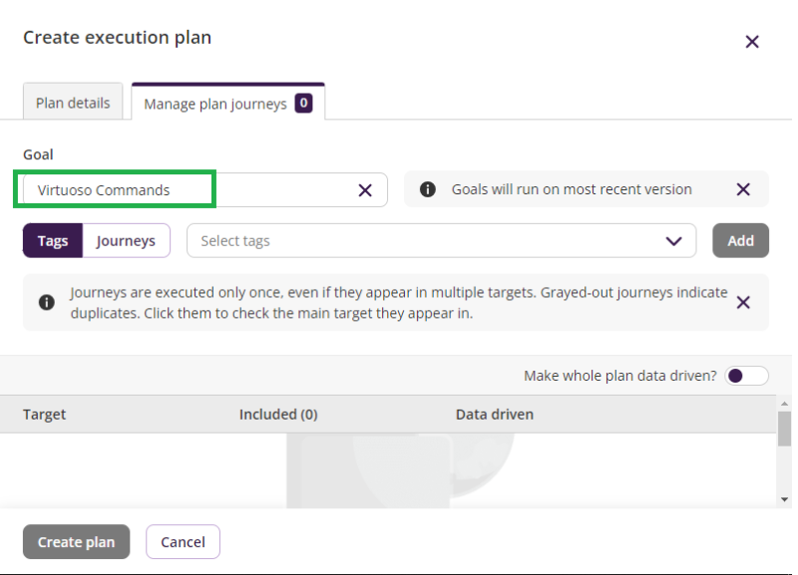Click inside the Goal input showing Virtuoso Commands
The height and width of the screenshot is (575, 798).
click(x=150, y=189)
